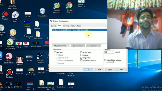
Task: Switch to the Services tab
Action: 66,26
